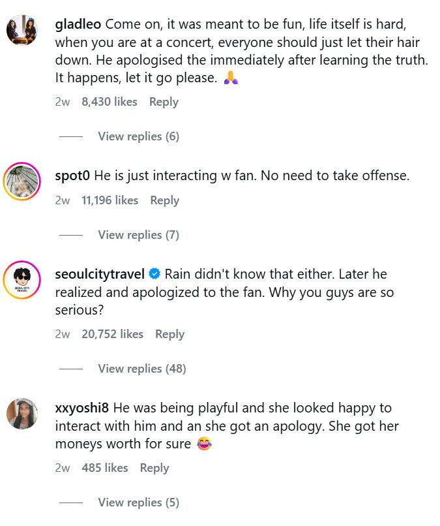Click xxyoshi8's profile photo
This screenshot has height=526, width=440.
(x=22, y=413)
